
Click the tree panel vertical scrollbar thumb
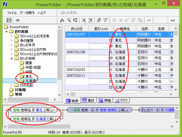(x=59, y=55)
